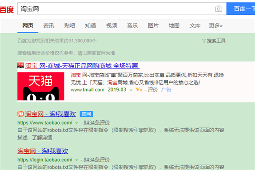Image resolution: width=255 pixels, height=170 pixels.
Task: Click the 了解详情 link
Action: [x=42, y=138]
